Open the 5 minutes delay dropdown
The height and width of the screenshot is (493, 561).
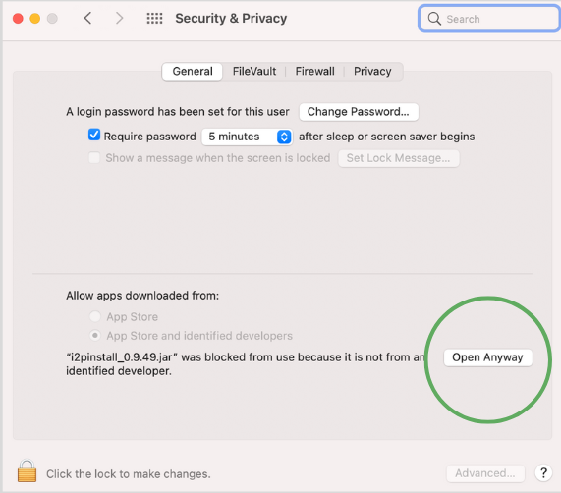click(248, 137)
